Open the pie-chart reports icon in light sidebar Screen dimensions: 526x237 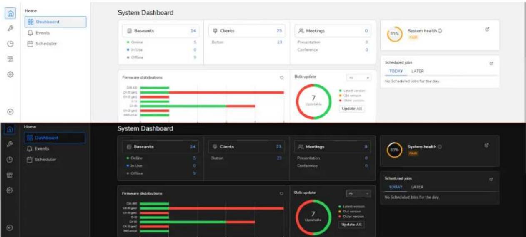tap(10, 44)
